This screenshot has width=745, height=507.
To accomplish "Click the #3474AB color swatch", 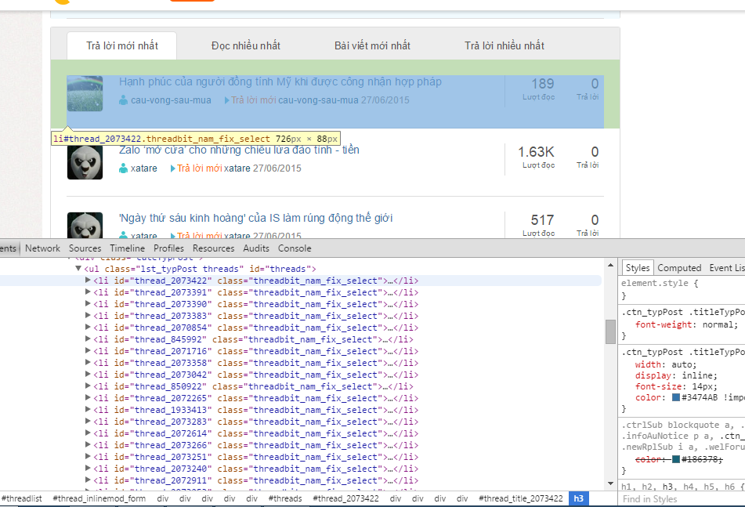I will (x=676, y=397).
